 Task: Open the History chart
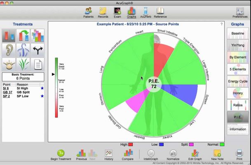[109, 155]
